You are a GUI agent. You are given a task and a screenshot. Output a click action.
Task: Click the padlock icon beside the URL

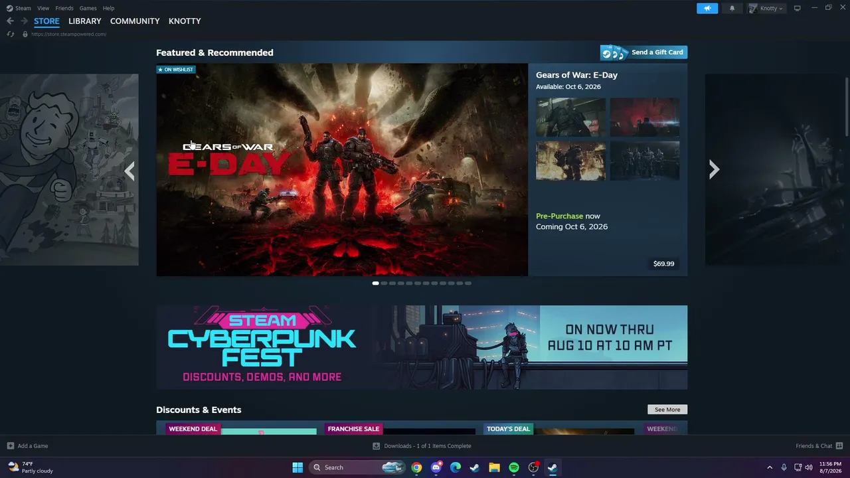coord(25,34)
